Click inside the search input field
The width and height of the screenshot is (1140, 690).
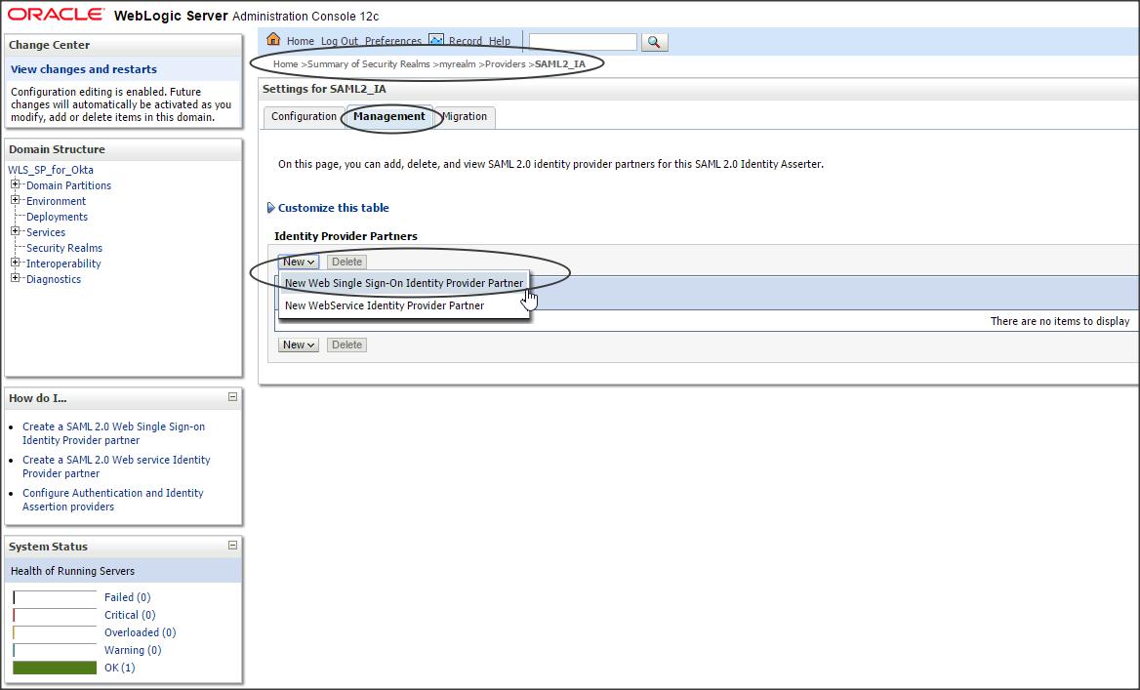(x=583, y=42)
